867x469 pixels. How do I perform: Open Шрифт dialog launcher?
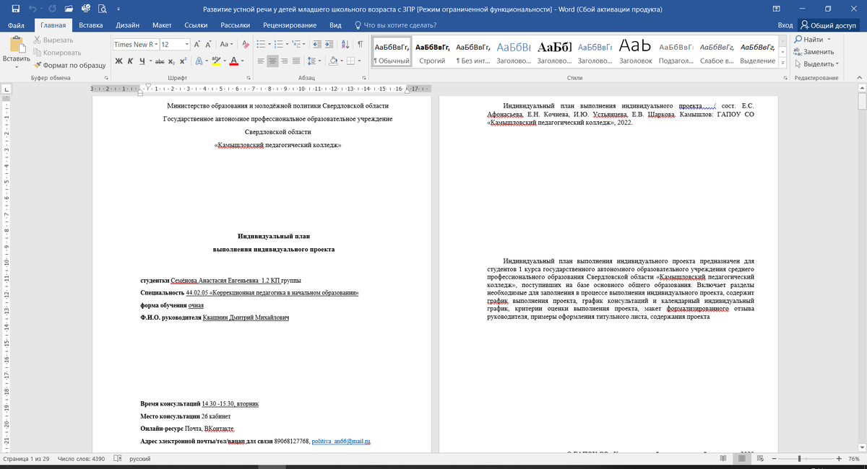pyautogui.click(x=248, y=77)
